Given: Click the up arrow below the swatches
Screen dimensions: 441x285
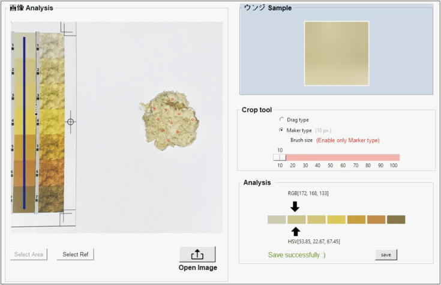Looking at the screenshot, I should (x=295, y=232).
